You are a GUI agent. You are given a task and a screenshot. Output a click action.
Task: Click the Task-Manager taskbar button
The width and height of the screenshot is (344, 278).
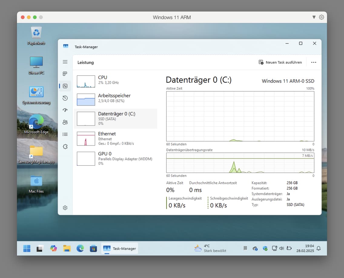pyautogui.click(x=120, y=248)
